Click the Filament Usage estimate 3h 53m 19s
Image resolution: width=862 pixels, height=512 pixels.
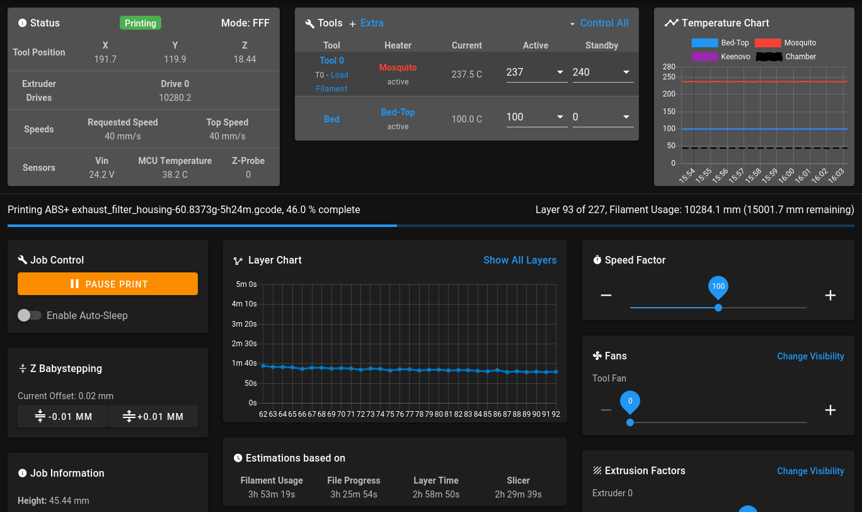click(272, 494)
